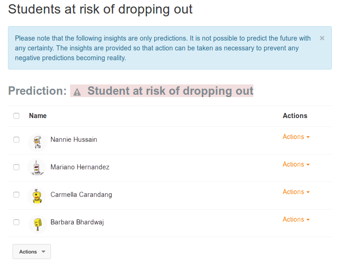This screenshot has width=337, height=266.
Task: Open Mariano Hernandez's robot avatar
Action: pyautogui.click(x=37, y=168)
